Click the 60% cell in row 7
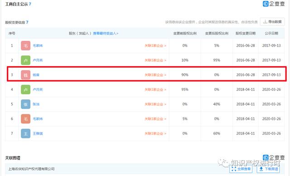290x176 pixels. (x=217, y=133)
